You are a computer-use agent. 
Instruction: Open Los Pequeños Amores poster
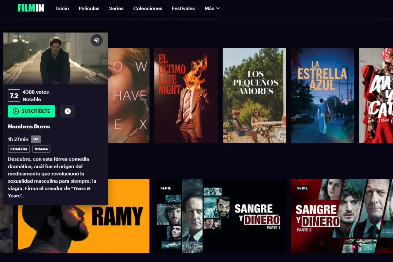point(254,96)
